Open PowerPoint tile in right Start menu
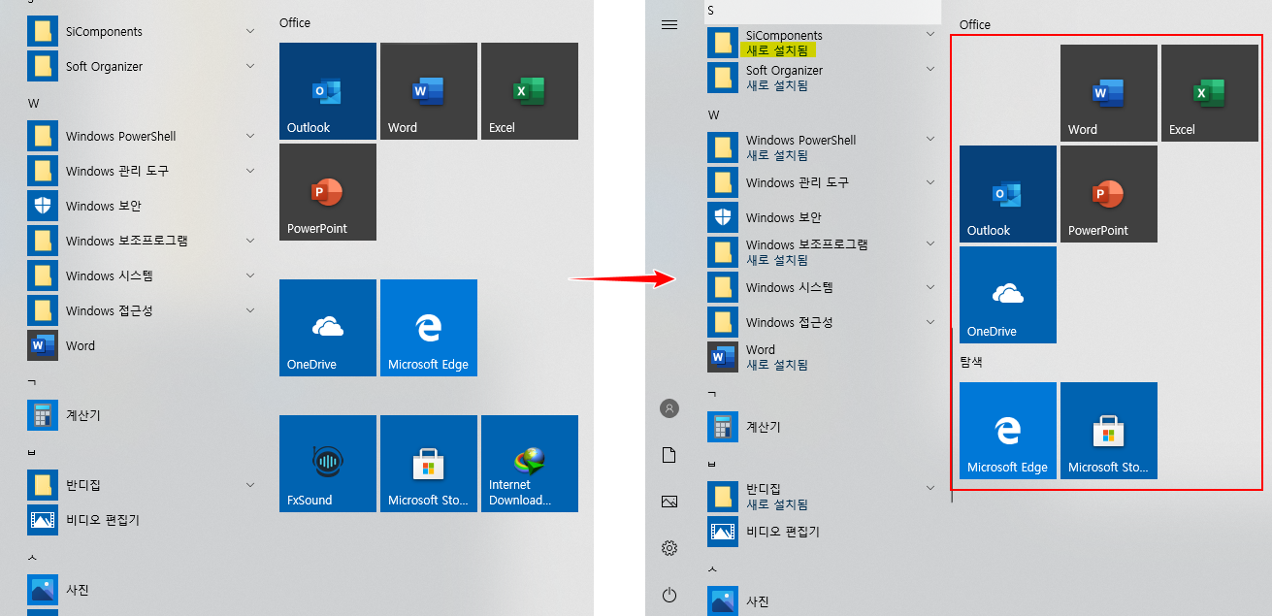The width and height of the screenshot is (1272, 616). [x=1109, y=194]
